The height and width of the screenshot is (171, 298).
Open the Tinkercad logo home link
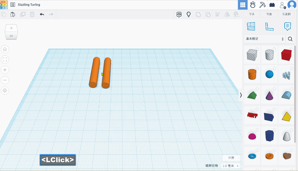[4, 5]
